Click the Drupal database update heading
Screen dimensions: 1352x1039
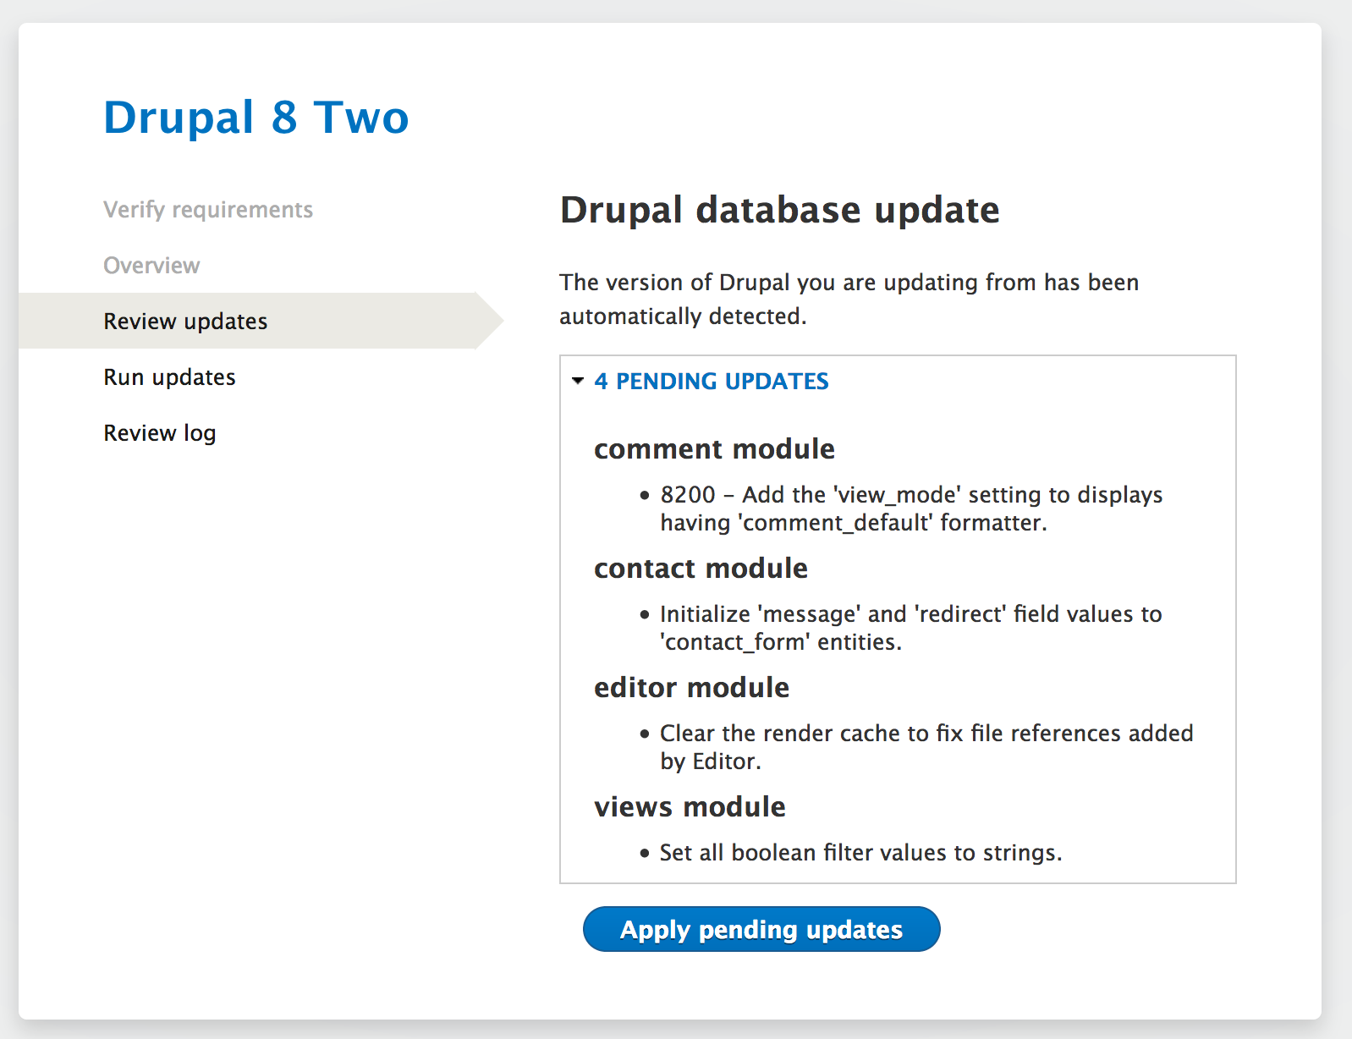coord(779,210)
